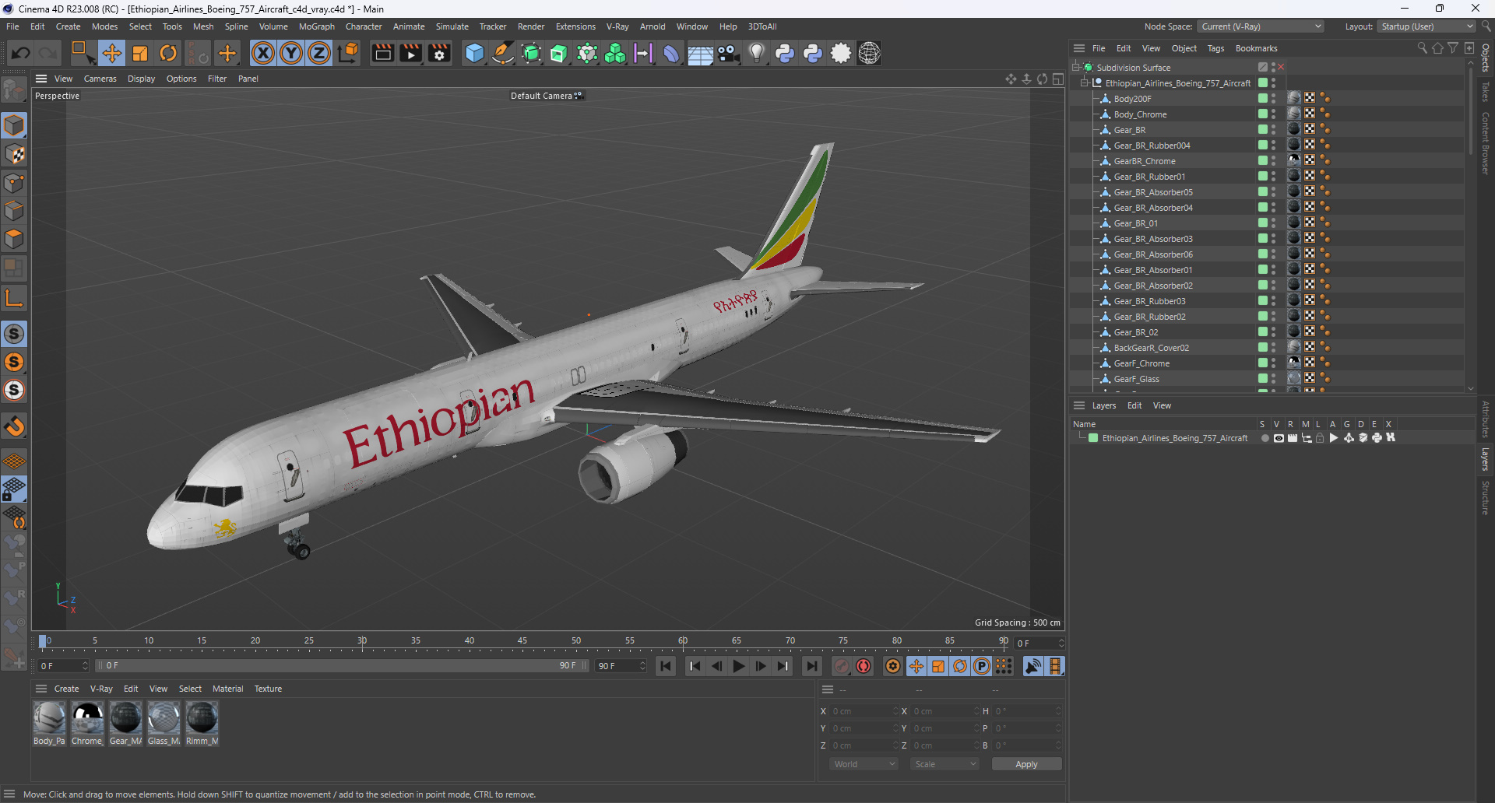Open Material Manager hamburger menu
The width and height of the screenshot is (1495, 803).
tap(41, 689)
